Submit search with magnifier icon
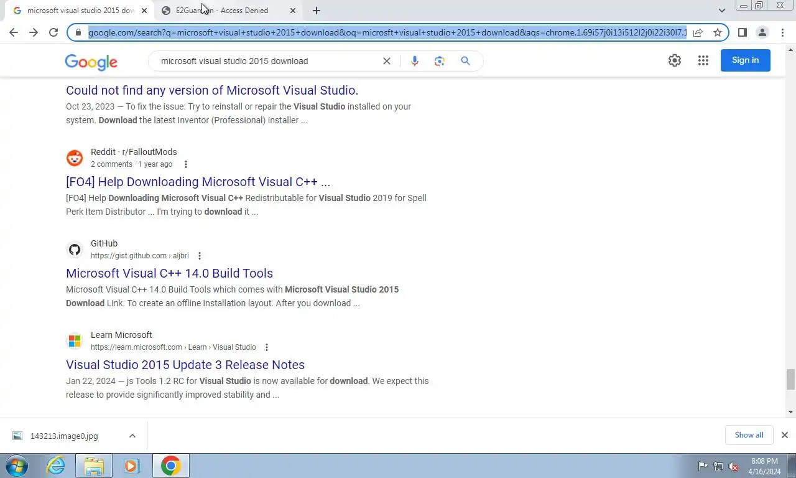The width and height of the screenshot is (796, 478). [465, 61]
